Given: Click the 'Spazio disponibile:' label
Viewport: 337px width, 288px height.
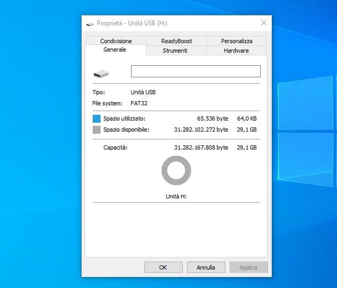Looking at the screenshot, I should point(126,129).
